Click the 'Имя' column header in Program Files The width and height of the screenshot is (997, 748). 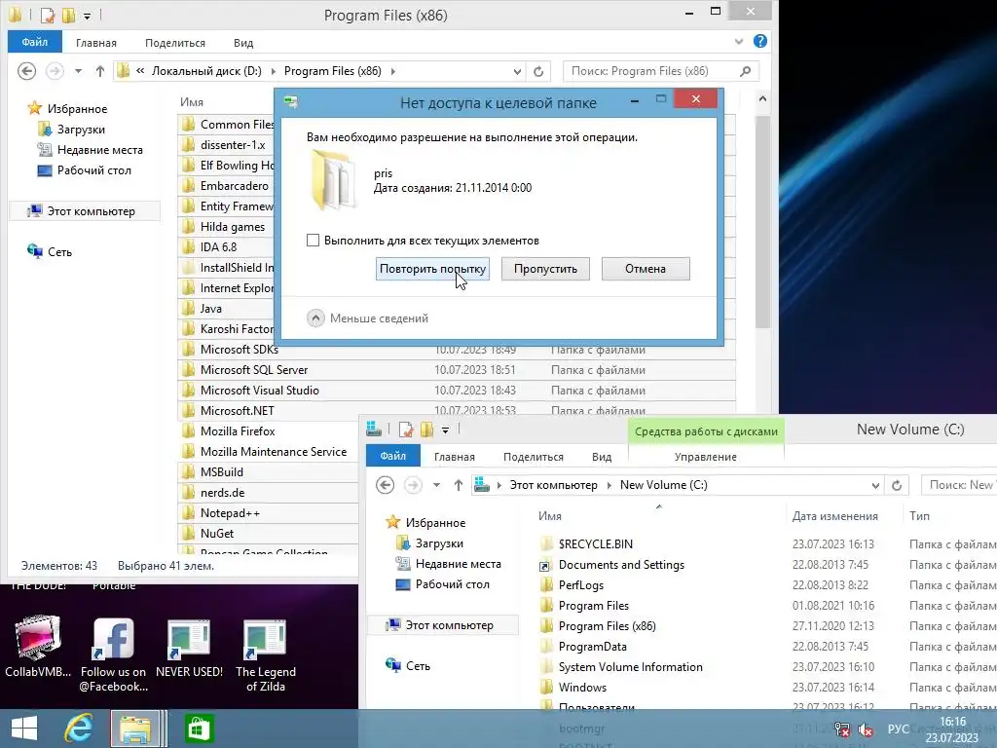(192, 101)
